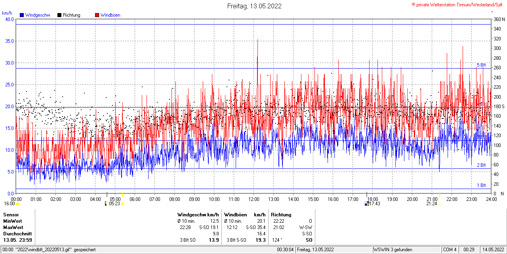Select the Richtung legend label
Screen dimensions: 507x254
pyautogui.click(x=72, y=15)
